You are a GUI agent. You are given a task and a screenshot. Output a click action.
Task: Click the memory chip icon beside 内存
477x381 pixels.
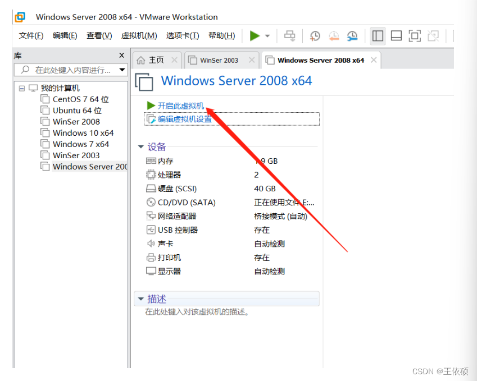pos(151,160)
